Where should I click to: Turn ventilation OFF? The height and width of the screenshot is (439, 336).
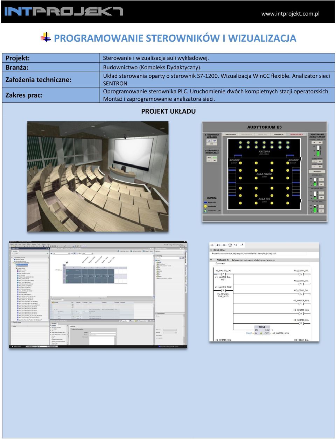pos(215,160)
